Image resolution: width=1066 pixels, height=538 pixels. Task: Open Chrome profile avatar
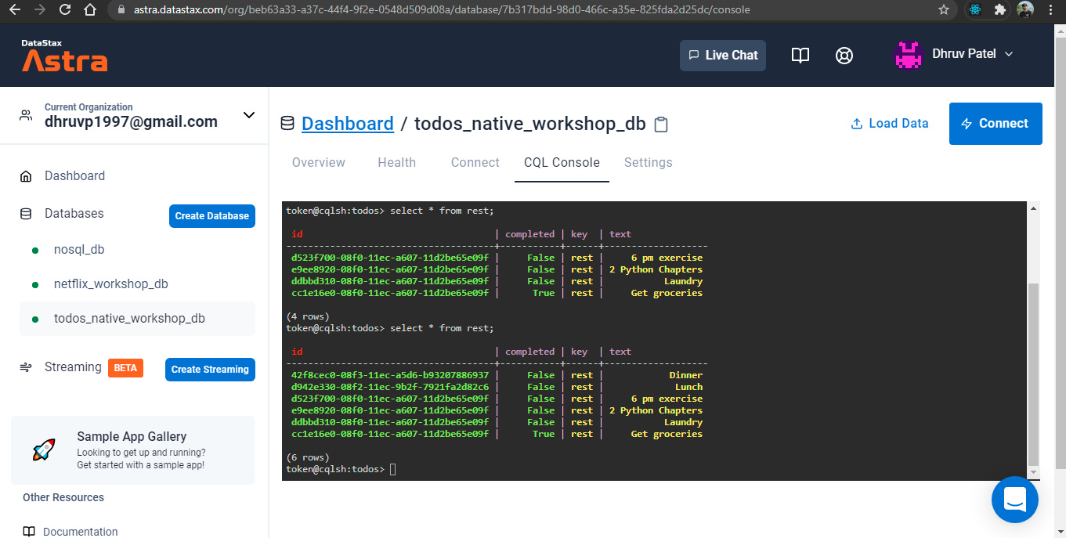pos(1025,10)
